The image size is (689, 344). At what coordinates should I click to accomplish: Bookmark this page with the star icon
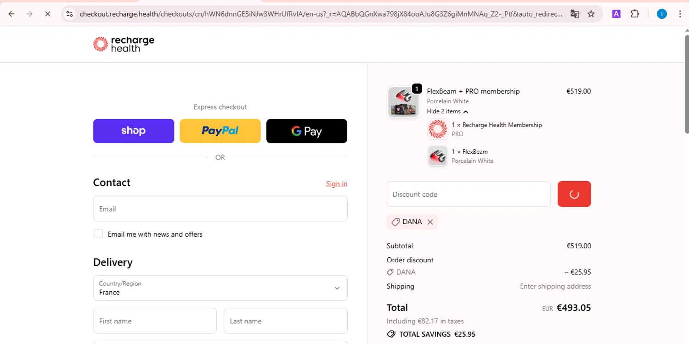591,14
